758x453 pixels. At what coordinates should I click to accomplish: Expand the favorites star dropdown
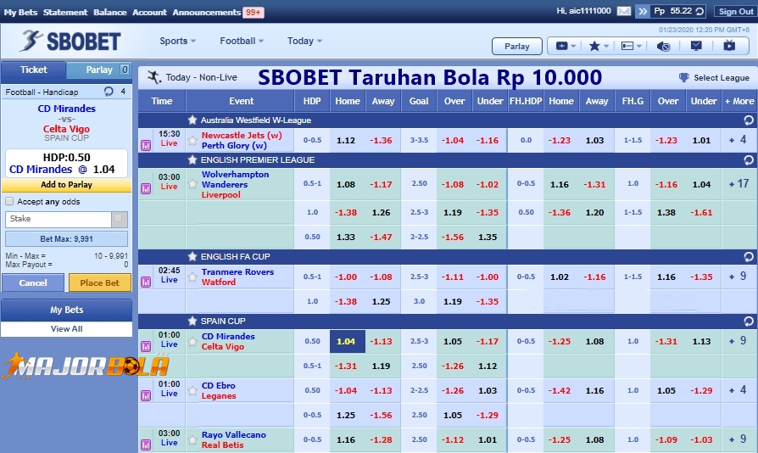pyautogui.click(x=599, y=46)
